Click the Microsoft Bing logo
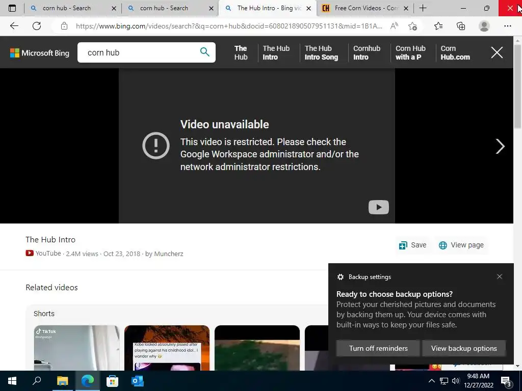This screenshot has height=391, width=522. (40, 53)
